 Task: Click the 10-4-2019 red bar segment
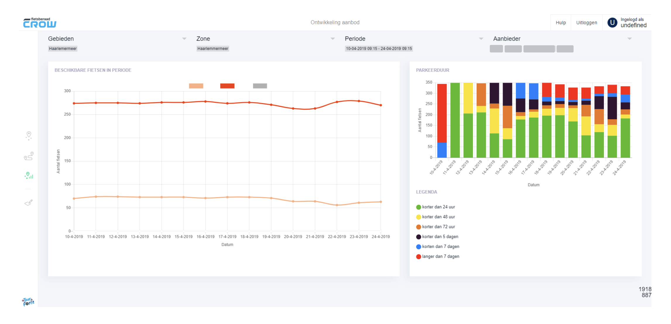(442, 113)
